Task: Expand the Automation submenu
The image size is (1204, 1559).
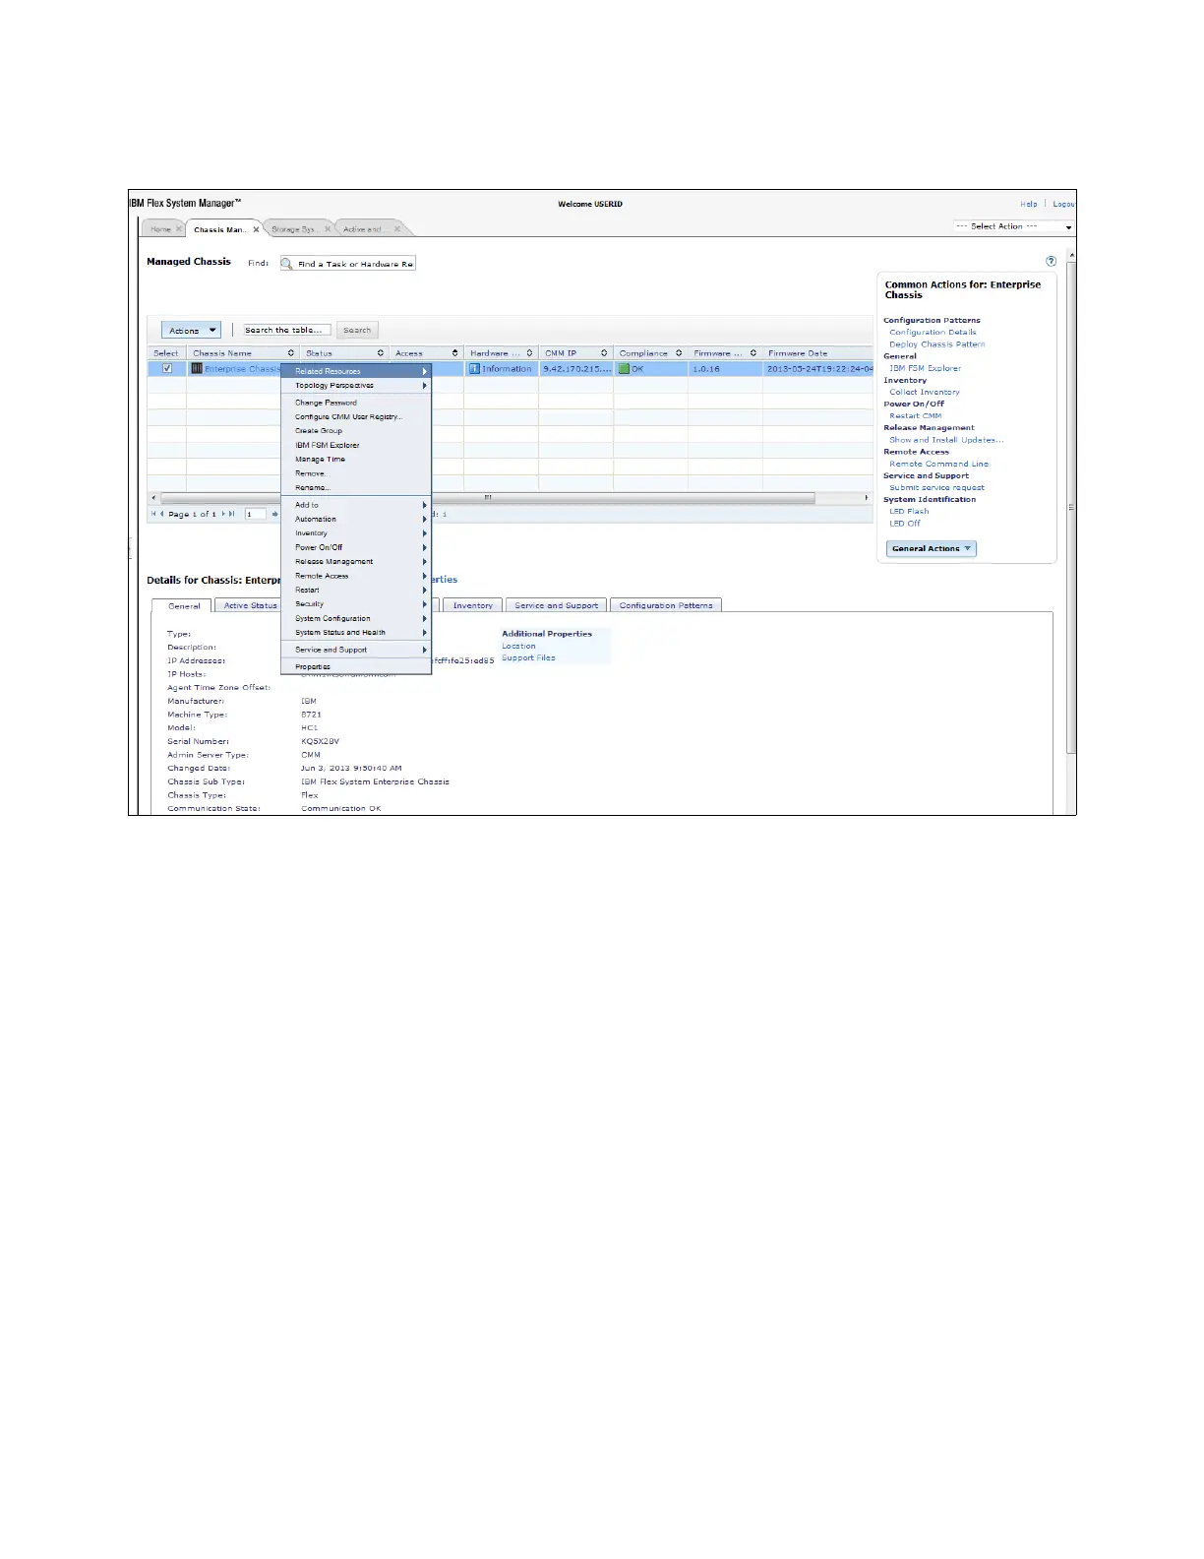Action: tap(356, 519)
